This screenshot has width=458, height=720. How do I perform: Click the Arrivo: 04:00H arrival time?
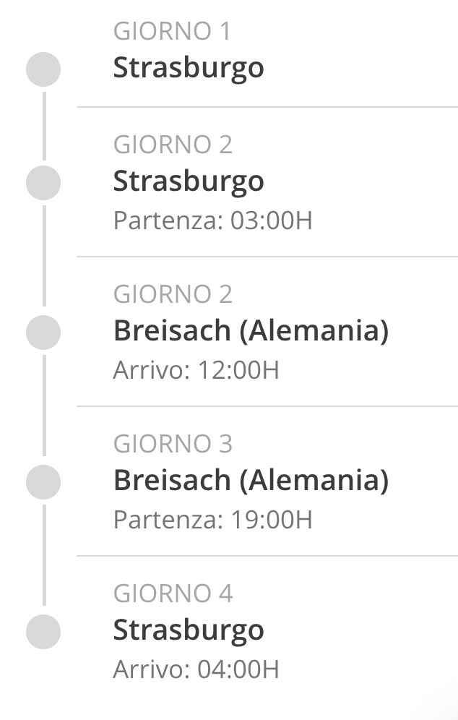point(196,669)
